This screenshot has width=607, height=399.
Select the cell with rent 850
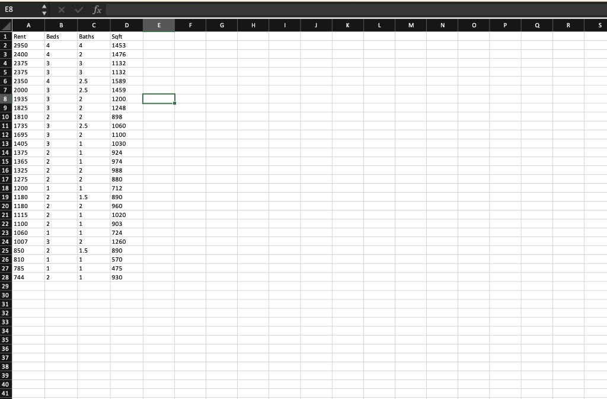28,250
